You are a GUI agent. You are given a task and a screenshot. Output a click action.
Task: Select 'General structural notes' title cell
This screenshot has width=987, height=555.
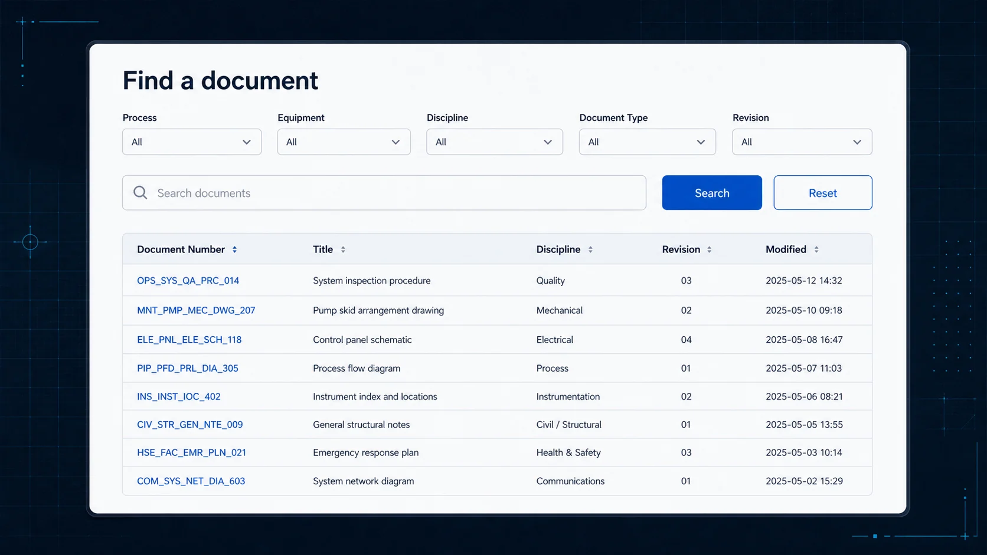[x=361, y=425]
